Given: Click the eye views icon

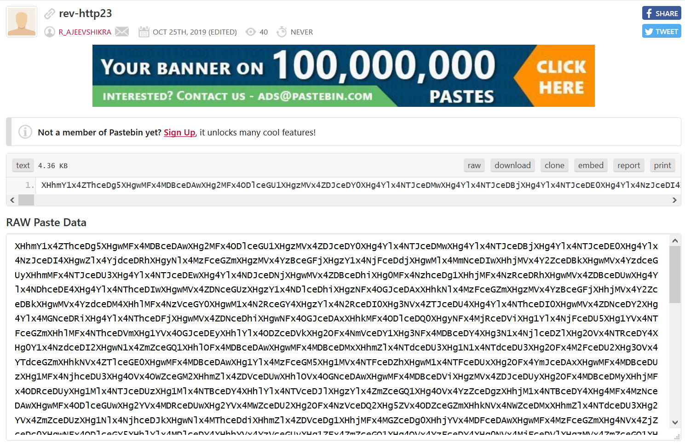Looking at the screenshot, I should [251, 32].
